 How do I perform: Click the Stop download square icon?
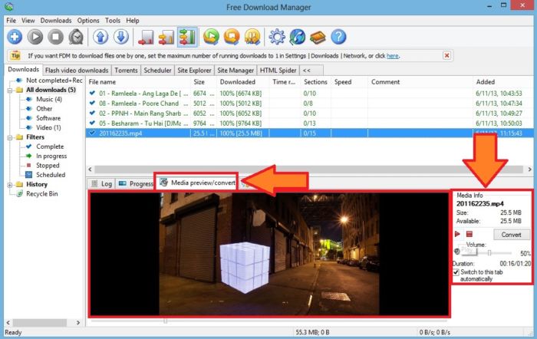[55, 37]
